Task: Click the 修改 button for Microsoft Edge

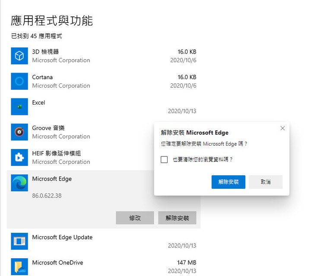Action: point(135,218)
